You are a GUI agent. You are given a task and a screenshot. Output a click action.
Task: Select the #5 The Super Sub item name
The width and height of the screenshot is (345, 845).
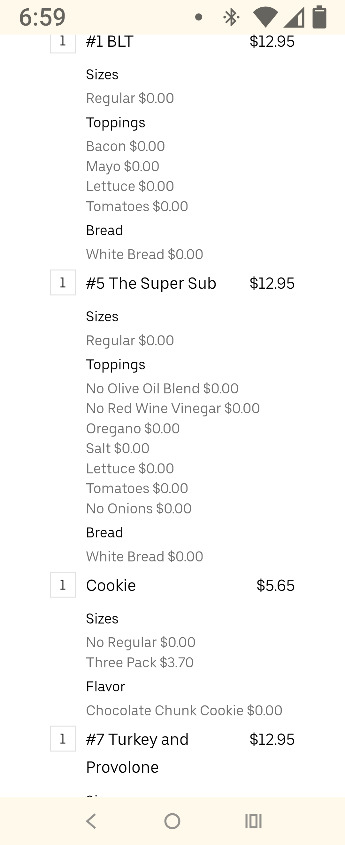[x=151, y=283]
